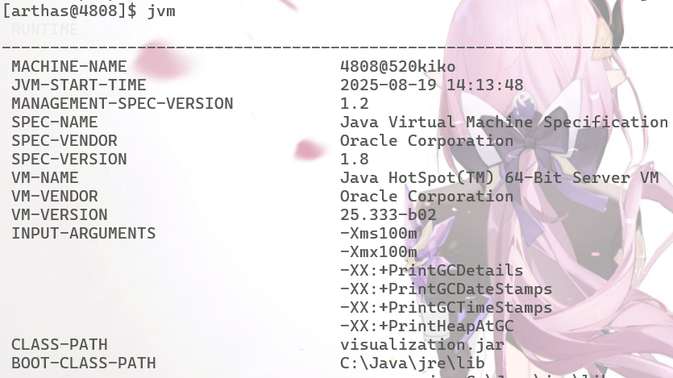
Task: Click the value 25.333-b02
Action: coord(388,214)
